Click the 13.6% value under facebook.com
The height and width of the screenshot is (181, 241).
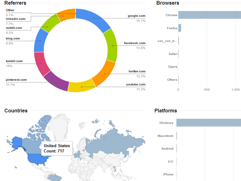tap(141, 48)
